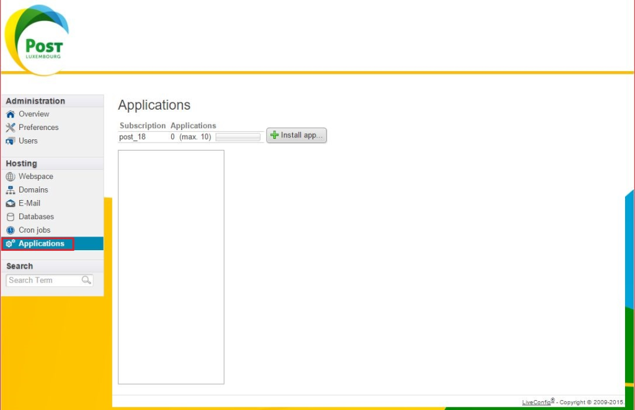Click the Webspace globe icon
The width and height of the screenshot is (635, 410).
coord(11,177)
